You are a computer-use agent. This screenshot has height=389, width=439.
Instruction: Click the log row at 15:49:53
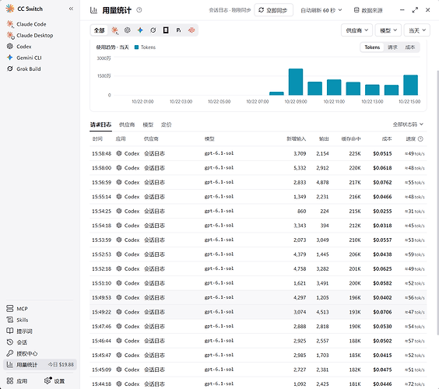pyautogui.click(x=258, y=297)
